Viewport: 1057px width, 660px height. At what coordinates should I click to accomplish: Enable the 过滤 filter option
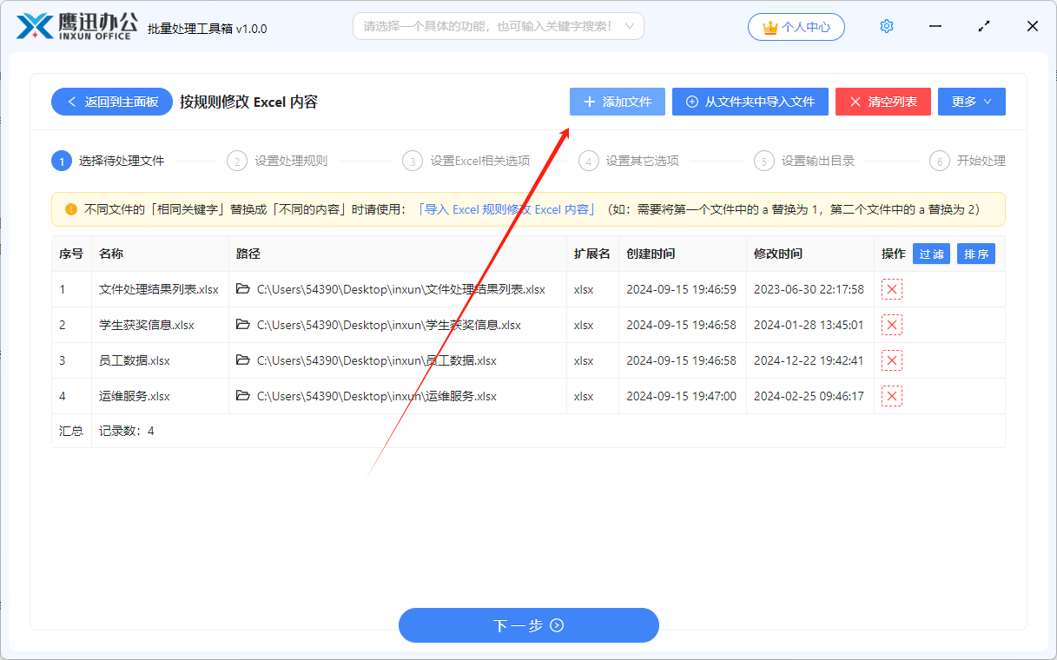point(930,253)
